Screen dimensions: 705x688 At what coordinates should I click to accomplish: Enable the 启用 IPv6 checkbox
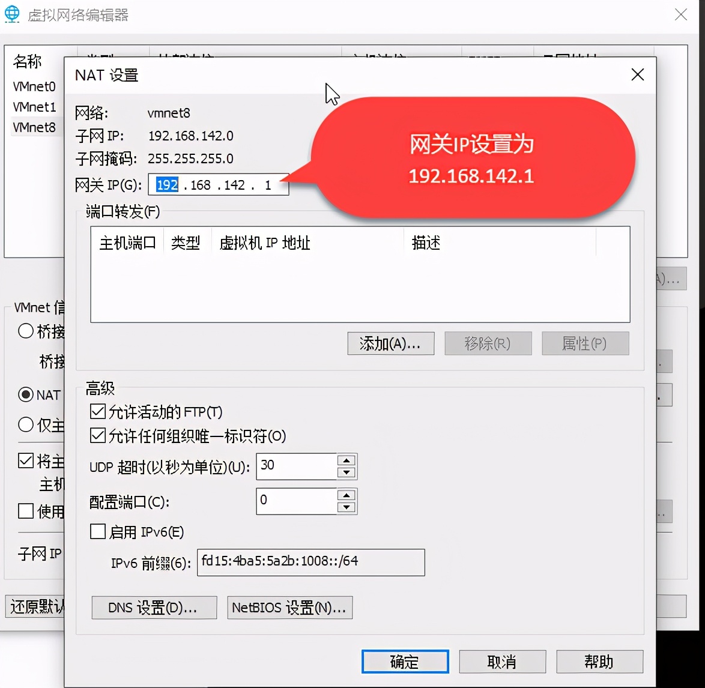click(97, 531)
